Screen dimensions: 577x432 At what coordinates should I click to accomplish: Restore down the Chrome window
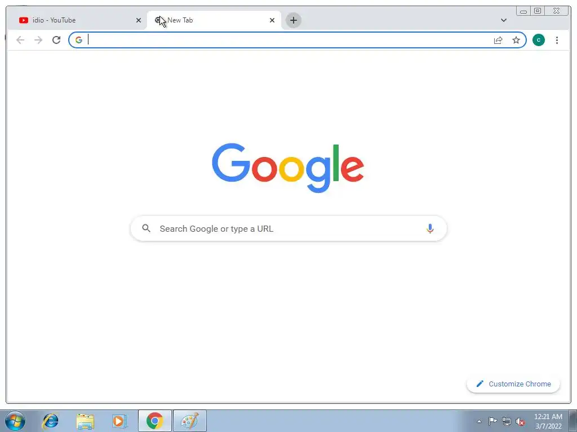(537, 11)
